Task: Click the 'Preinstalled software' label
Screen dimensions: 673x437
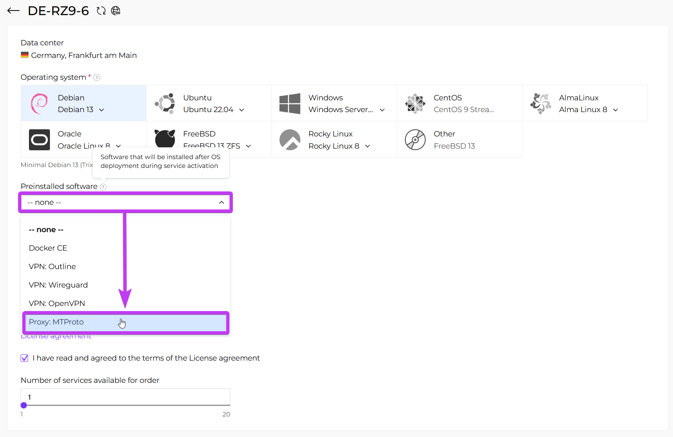Action: coord(59,186)
